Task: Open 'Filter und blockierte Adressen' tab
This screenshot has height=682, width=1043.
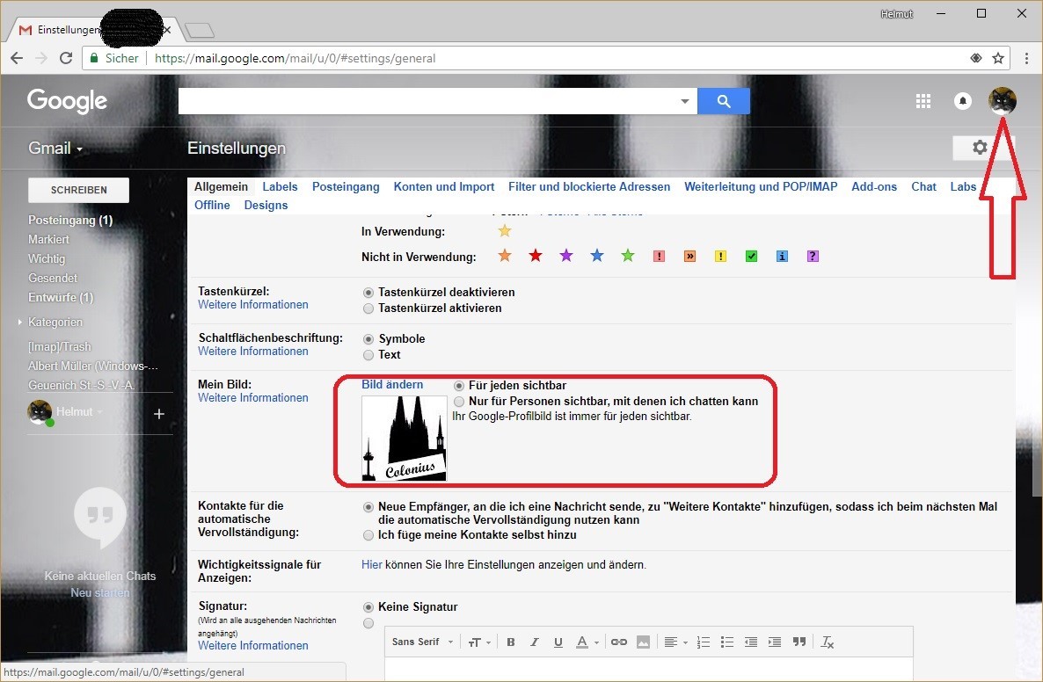Action: (588, 187)
